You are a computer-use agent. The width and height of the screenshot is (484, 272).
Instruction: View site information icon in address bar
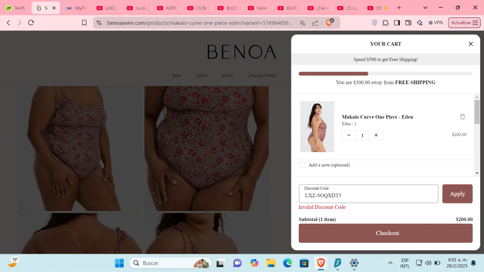(x=99, y=23)
